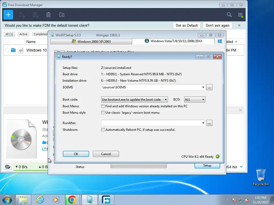Image resolution: width=274 pixels, height=205 pixels.
Task: Open the taskbar clock 1:05 PM
Action: pos(260,200)
